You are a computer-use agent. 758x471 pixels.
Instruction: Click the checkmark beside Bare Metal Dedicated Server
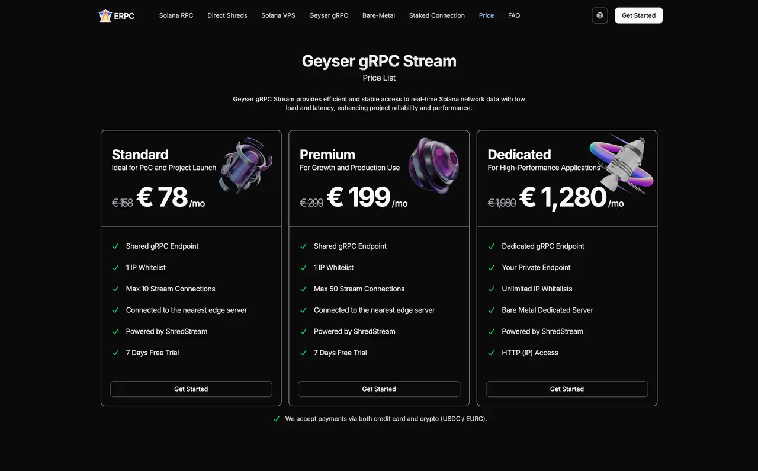point(491,310)
